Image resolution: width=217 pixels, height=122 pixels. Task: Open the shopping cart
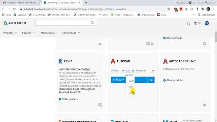coord(188,23)
